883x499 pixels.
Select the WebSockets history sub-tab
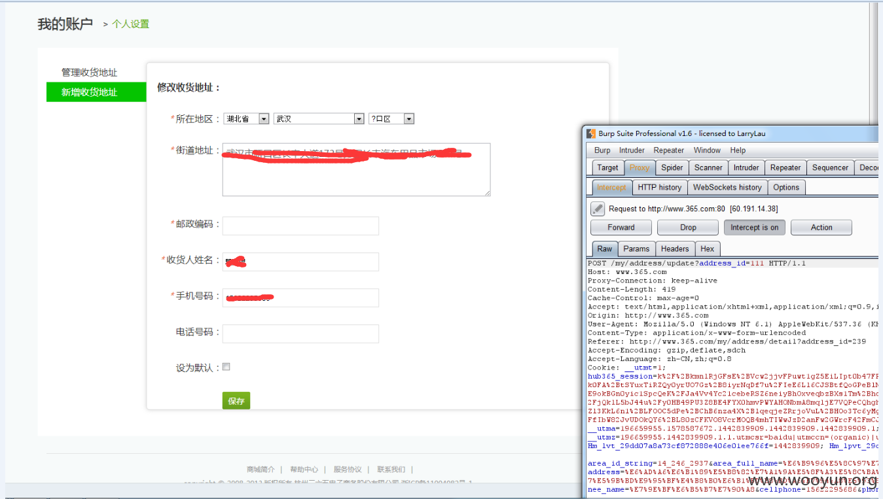tap(727, 187)
